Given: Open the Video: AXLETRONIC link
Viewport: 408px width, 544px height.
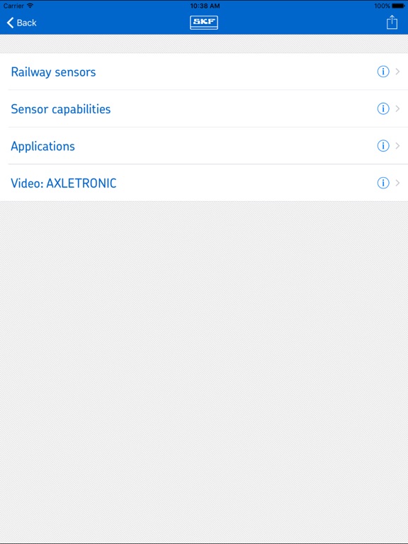Looking at the screenshot, I should 204,183.
